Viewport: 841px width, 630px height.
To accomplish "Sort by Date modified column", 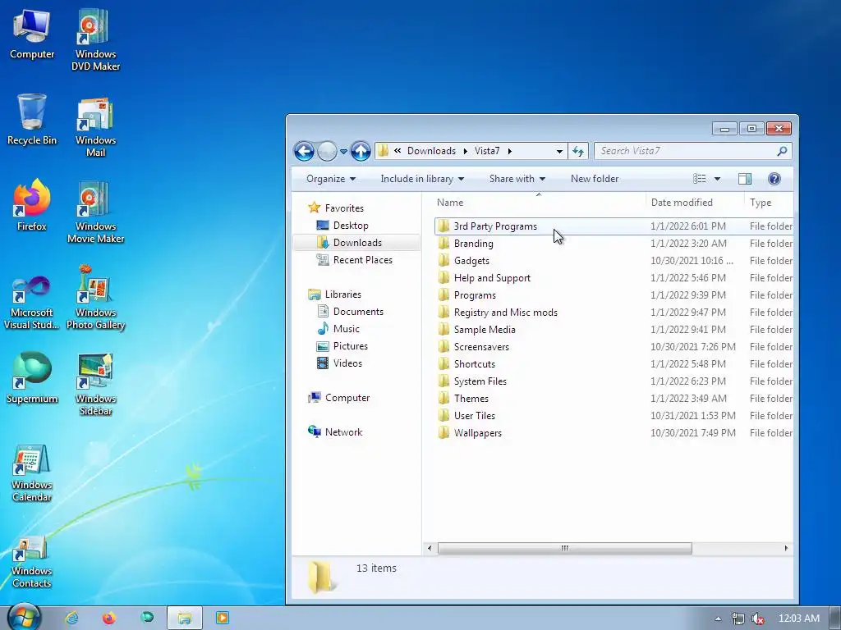I will point(695,203).
